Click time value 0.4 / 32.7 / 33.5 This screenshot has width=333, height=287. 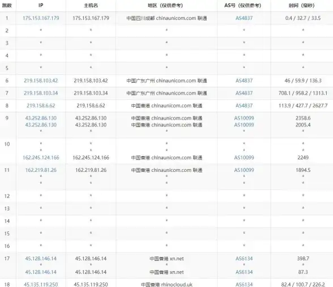[303, 18]
